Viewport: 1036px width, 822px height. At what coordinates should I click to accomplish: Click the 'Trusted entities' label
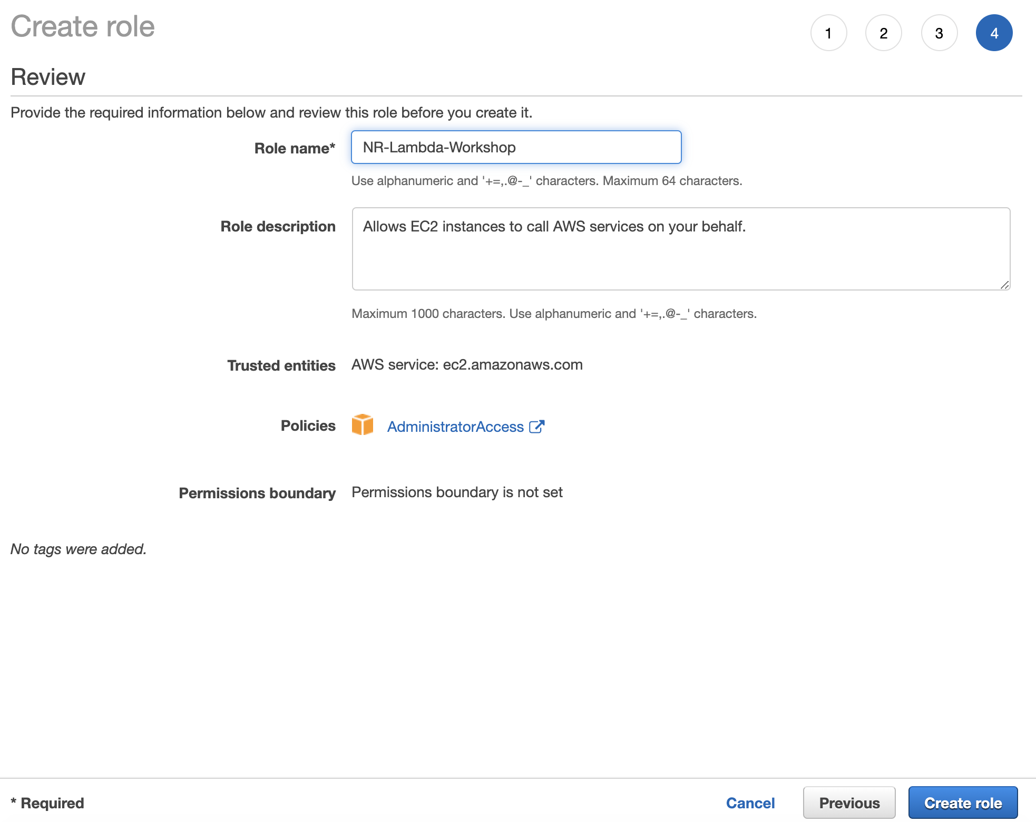(x=281, y=365)
